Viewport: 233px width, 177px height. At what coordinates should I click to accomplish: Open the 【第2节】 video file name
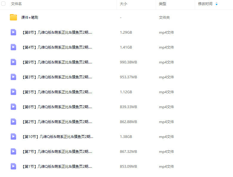coord(57,122)
